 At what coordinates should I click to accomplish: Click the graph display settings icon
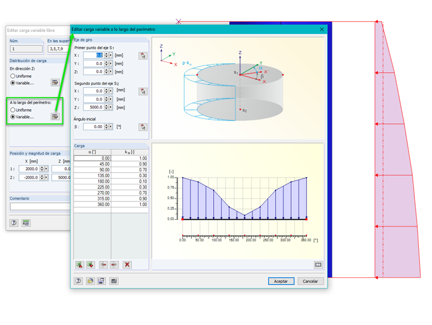[318, 265]
